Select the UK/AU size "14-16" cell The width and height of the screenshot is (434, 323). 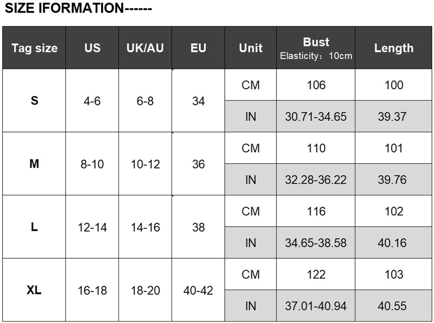coord(145,227)
